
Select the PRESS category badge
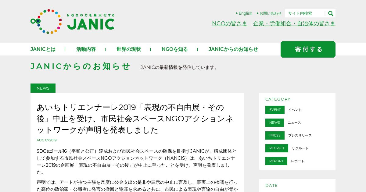275,135
